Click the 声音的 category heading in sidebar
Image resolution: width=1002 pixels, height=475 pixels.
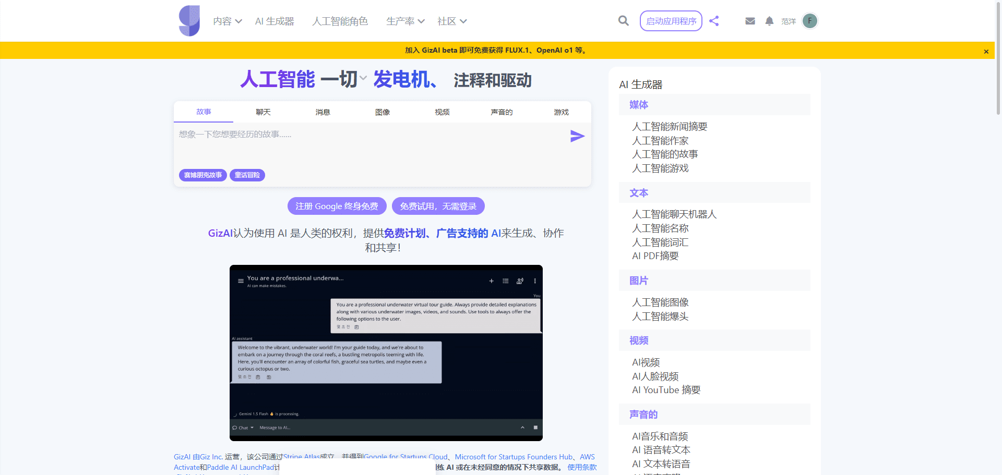[x=643, y=415]
